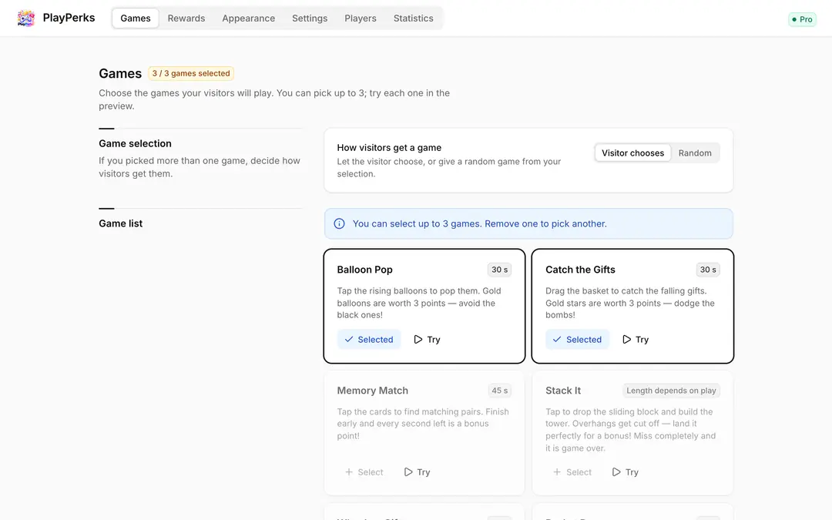Click the '3 / 3 games selected' badge
This screenshot has width=832, height=520.
tap(191, 73)
